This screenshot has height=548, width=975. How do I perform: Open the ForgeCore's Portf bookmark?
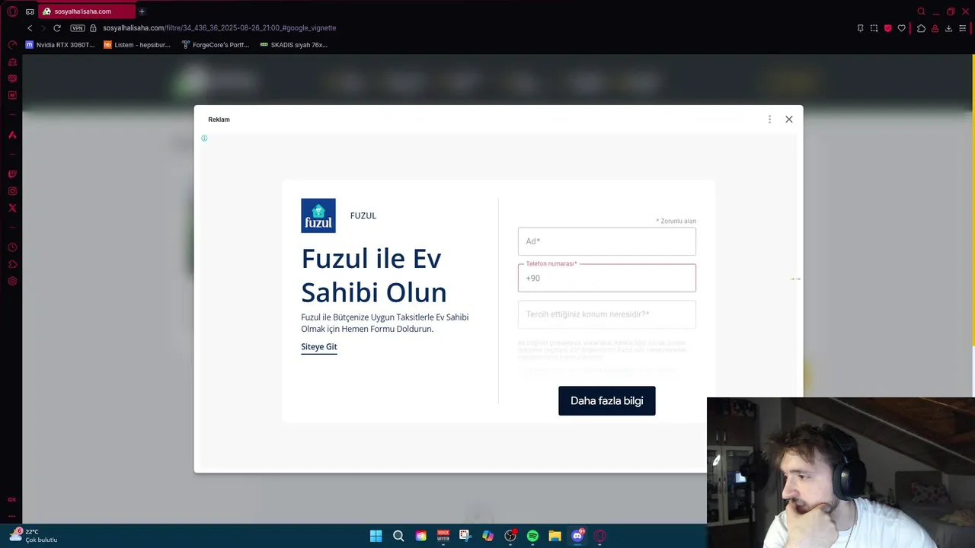pyautogui.click(x=216, y=45)
